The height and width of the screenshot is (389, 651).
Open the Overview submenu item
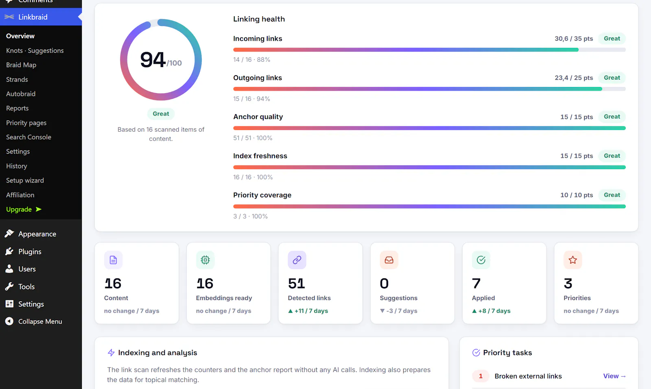(x=20, y=36)
